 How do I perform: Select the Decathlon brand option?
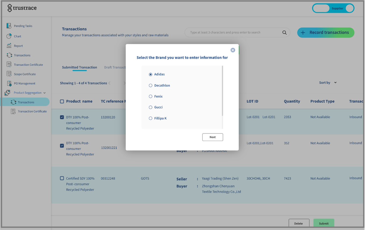[x=151, y=85]
